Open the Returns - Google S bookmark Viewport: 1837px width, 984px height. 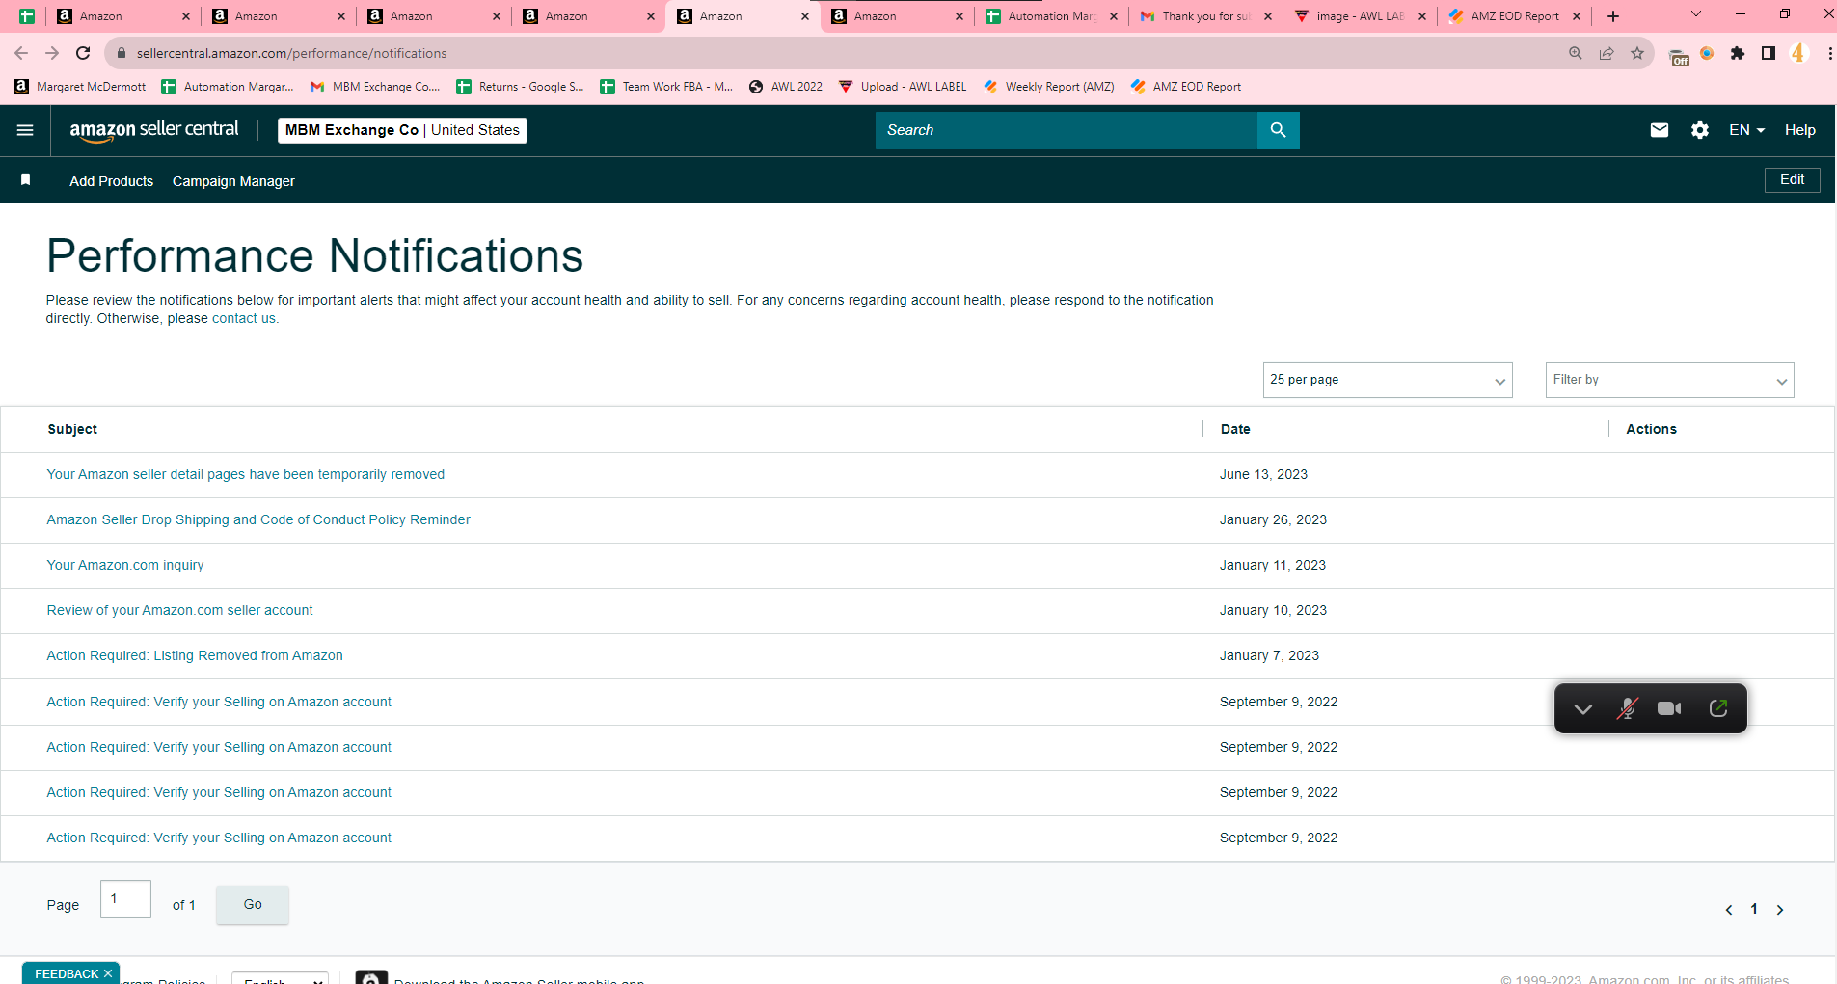tap(521, 87)
